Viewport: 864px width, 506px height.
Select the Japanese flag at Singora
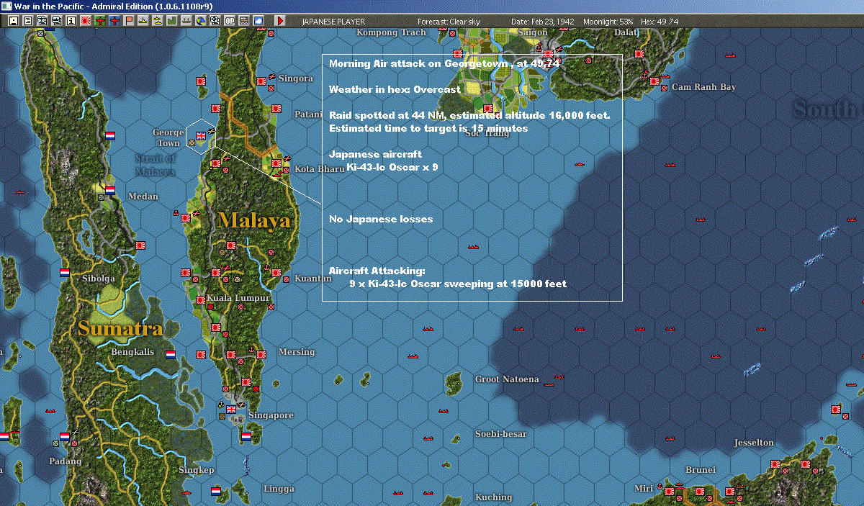(261, 81)
